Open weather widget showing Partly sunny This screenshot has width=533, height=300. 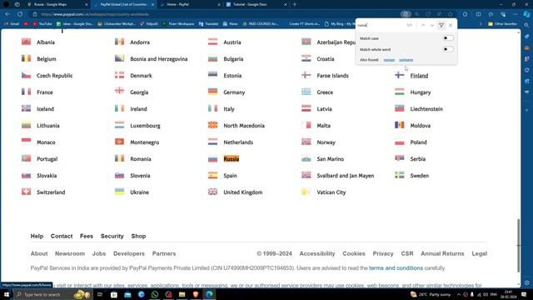[x=431, y=294]
